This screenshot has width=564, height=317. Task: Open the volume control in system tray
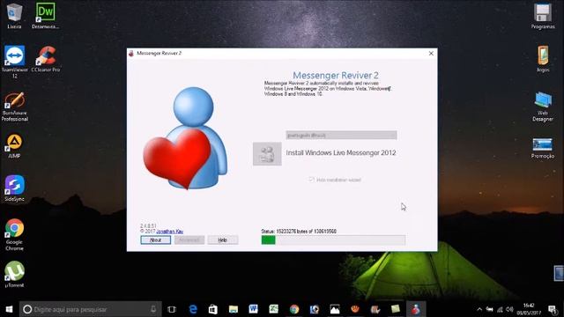[509, 309]
